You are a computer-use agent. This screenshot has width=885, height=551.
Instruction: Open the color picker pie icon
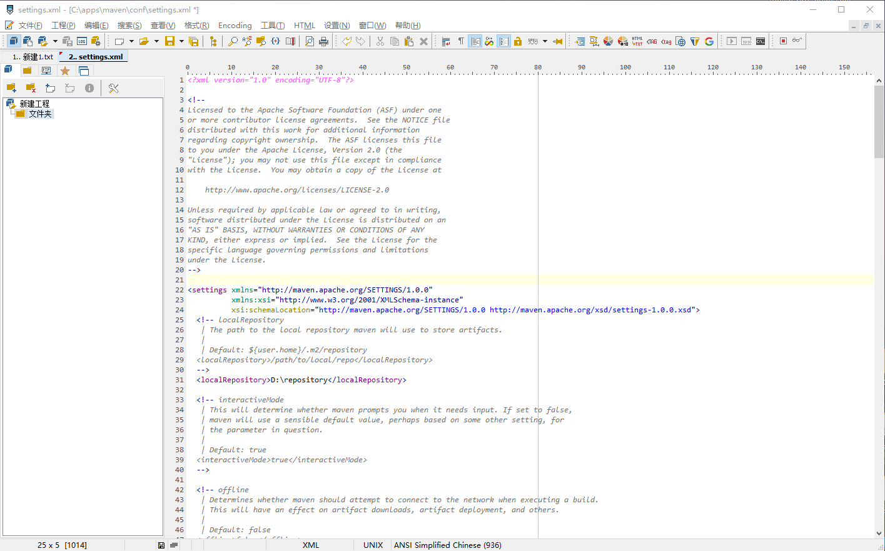coord(608,41)
